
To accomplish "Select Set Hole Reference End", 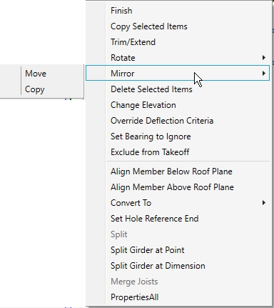I will [x=178, y=219].
